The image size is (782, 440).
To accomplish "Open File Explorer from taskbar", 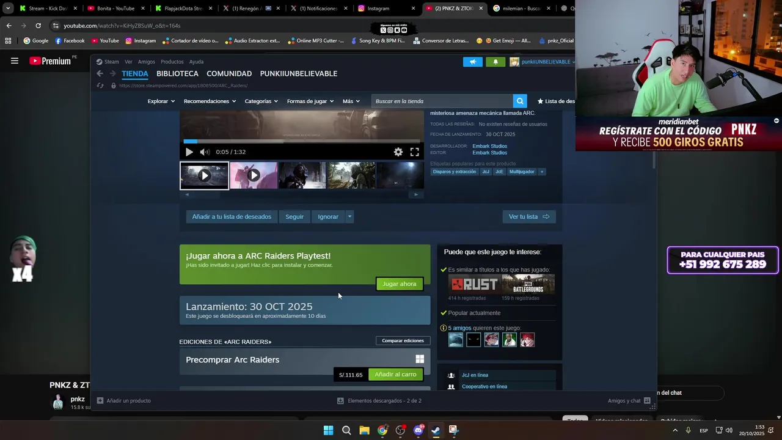I will coord(364,430).
